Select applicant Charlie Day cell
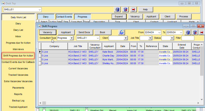The width and height of the screenshot is (205, 111). tap(109, 56)
